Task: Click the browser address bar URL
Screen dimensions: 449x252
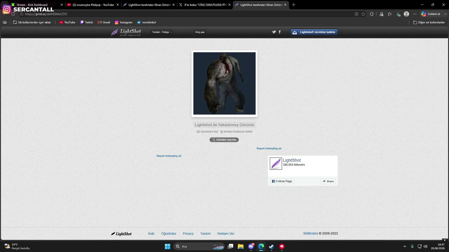Action: point(47,14)
